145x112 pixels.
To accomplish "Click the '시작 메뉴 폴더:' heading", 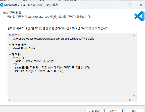I will coord(18,45).
